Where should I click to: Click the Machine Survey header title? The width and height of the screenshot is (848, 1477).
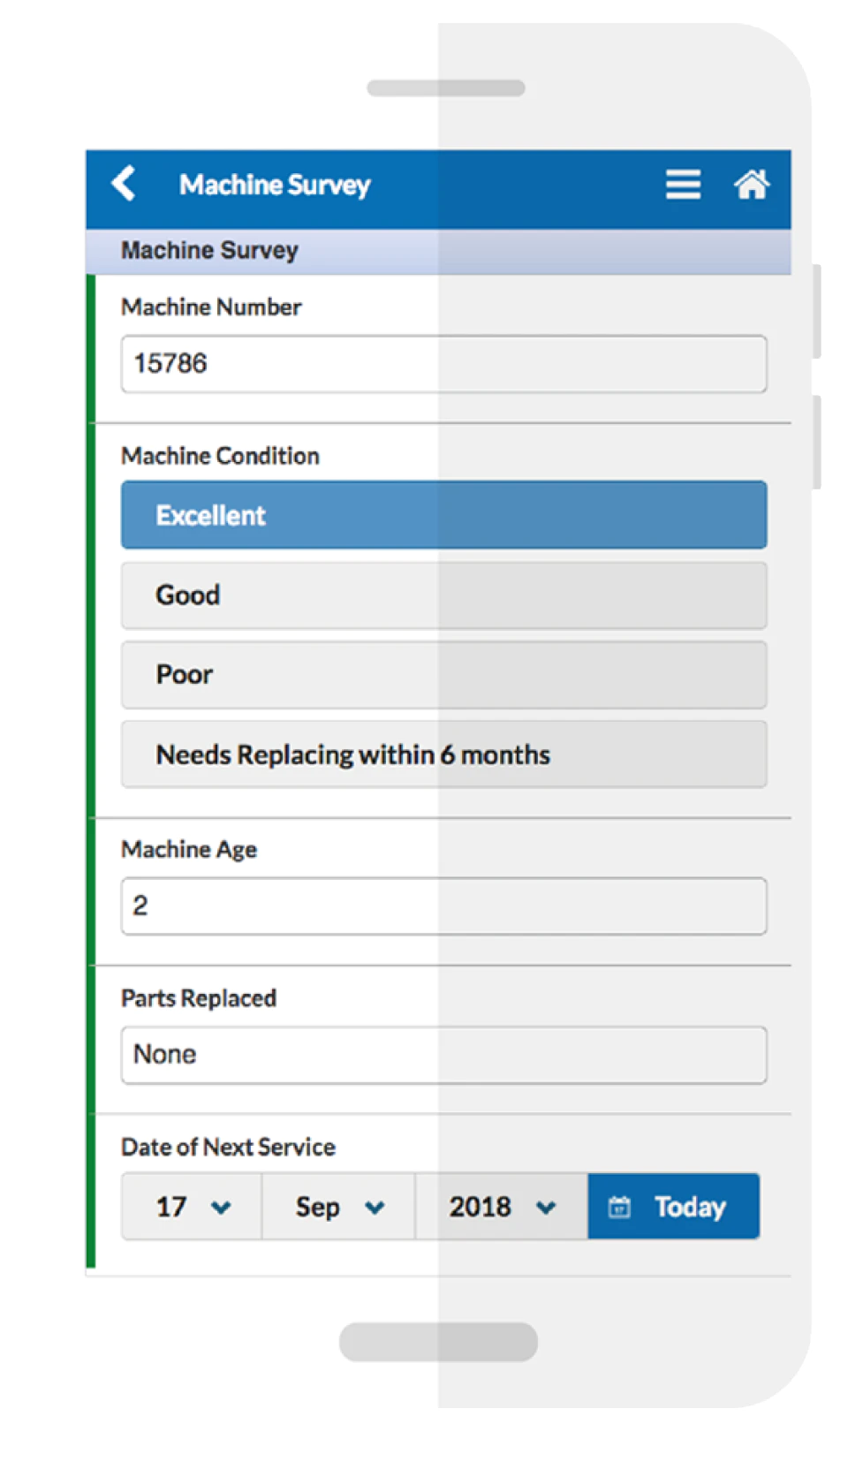(275, 185)
